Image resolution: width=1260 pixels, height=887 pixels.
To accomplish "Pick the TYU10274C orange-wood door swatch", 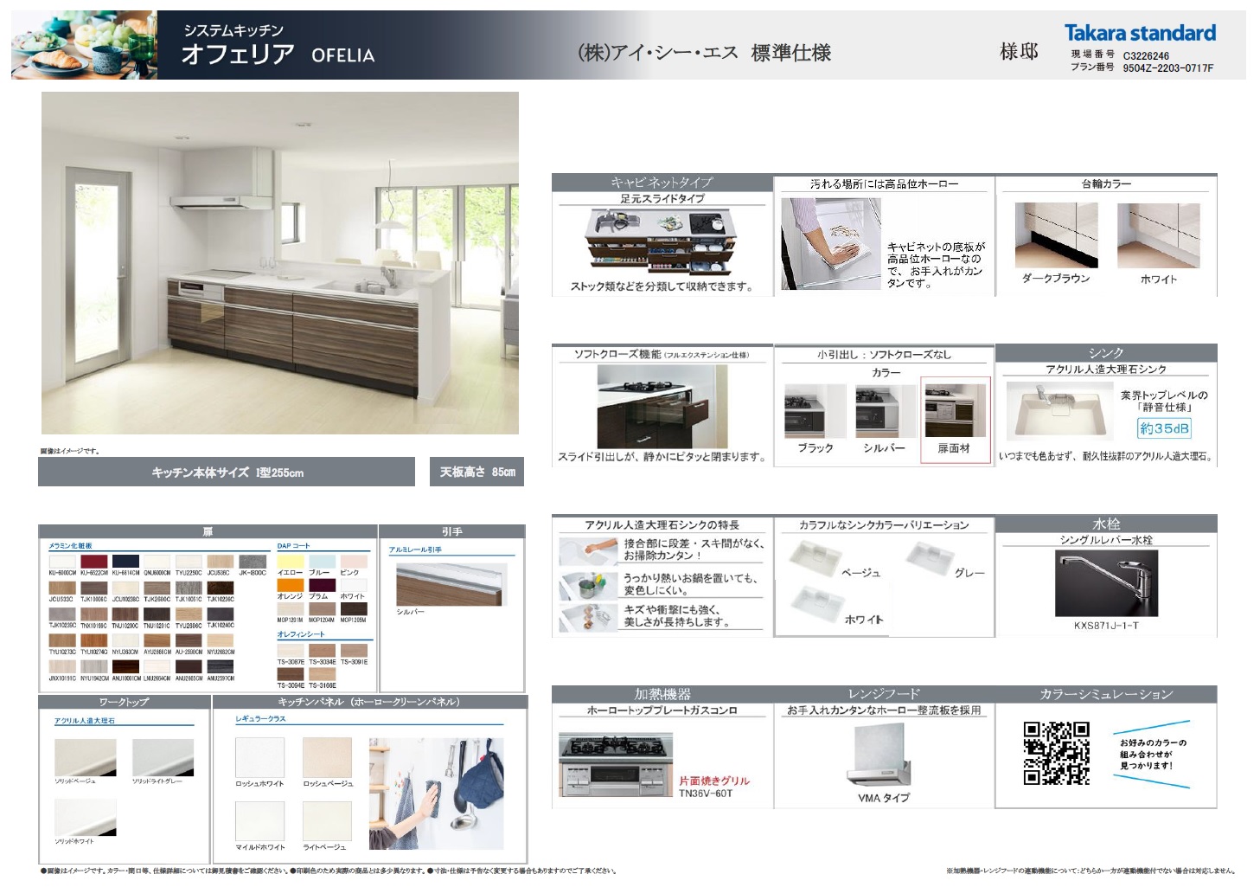I will [x=94, y=641].
